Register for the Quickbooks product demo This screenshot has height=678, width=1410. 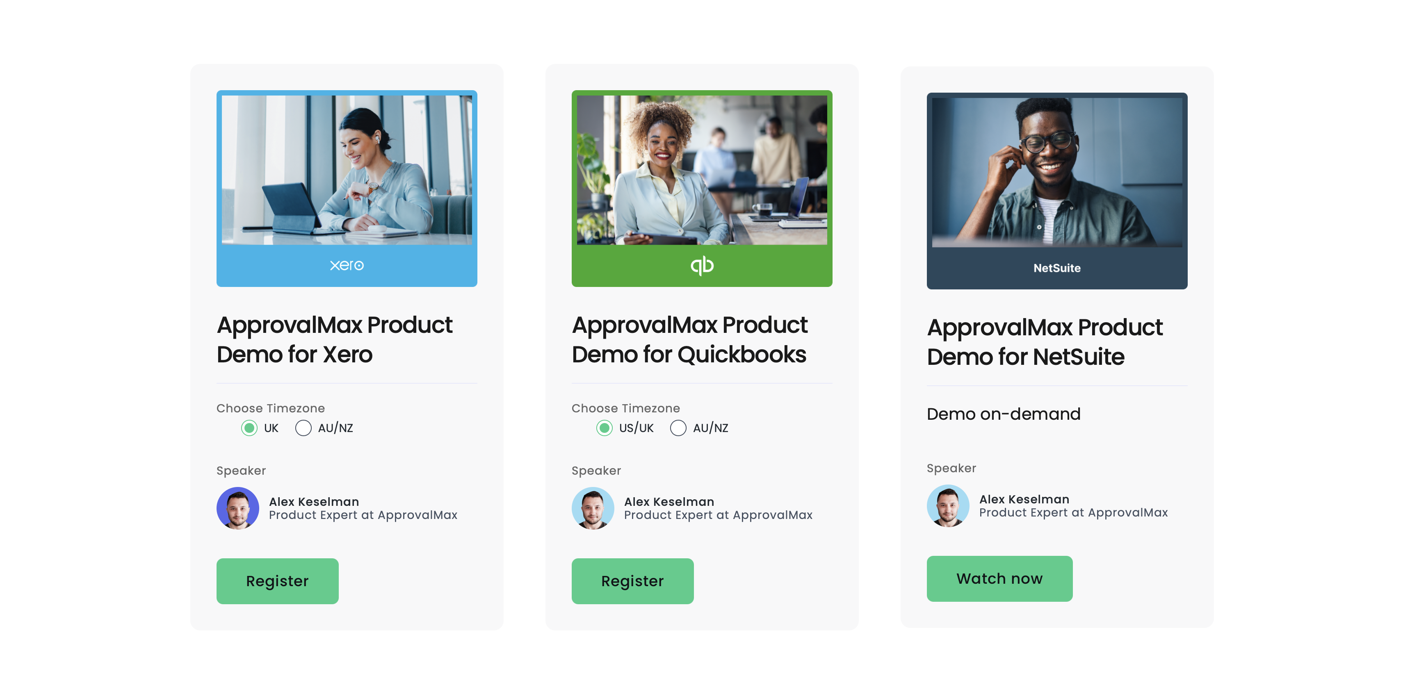click(x=633, y=580)
